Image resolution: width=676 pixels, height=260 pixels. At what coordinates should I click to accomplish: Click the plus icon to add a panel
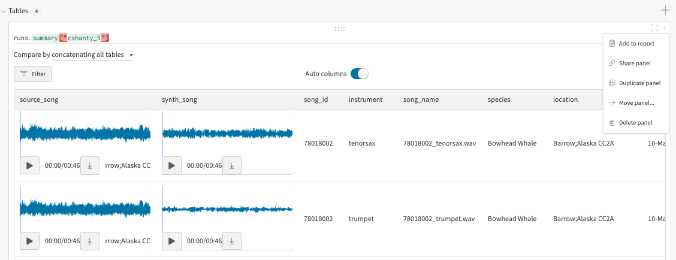[x=665, y=10]
